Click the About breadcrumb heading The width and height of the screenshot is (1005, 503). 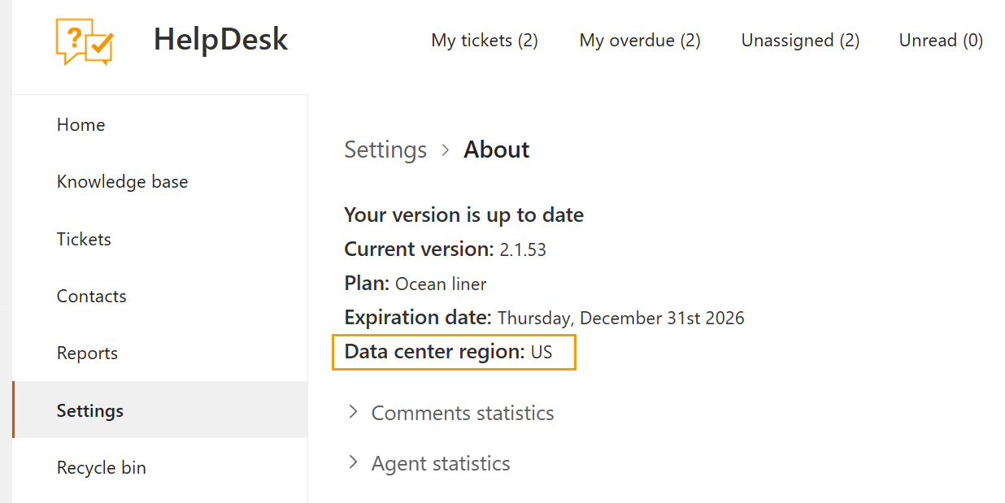click(x=496, y=150)
